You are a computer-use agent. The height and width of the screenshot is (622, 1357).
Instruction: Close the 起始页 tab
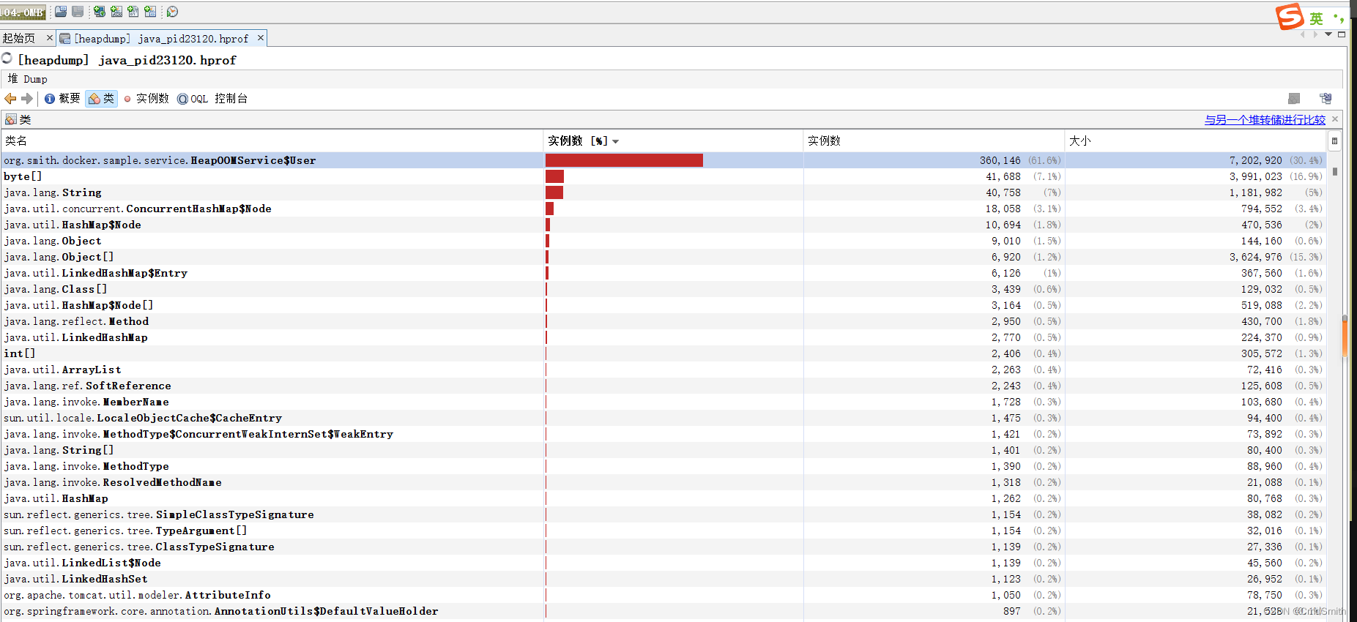pos(50,38)
